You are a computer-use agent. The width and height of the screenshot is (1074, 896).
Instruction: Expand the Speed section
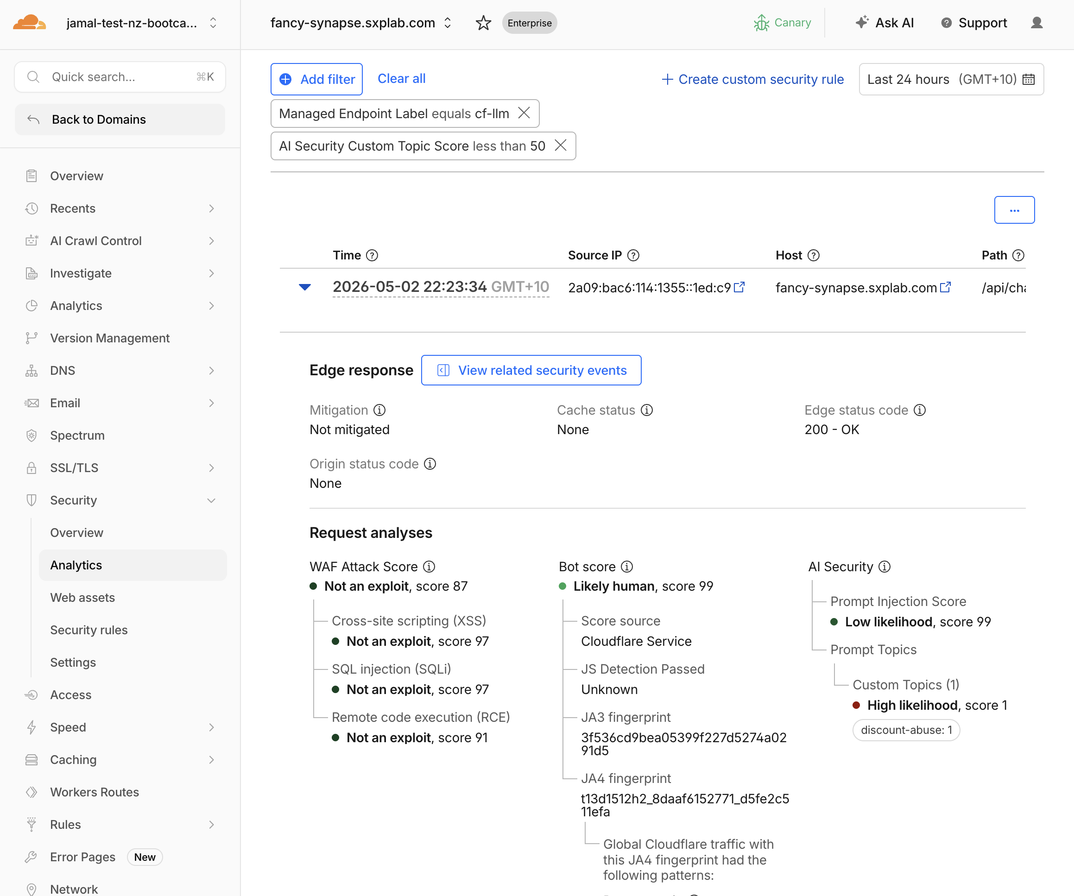(120, 727)
